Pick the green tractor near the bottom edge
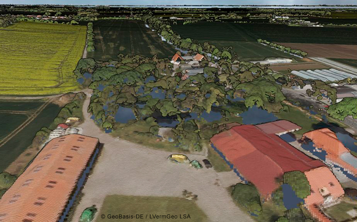357x222 pixels. click(88, 214)
